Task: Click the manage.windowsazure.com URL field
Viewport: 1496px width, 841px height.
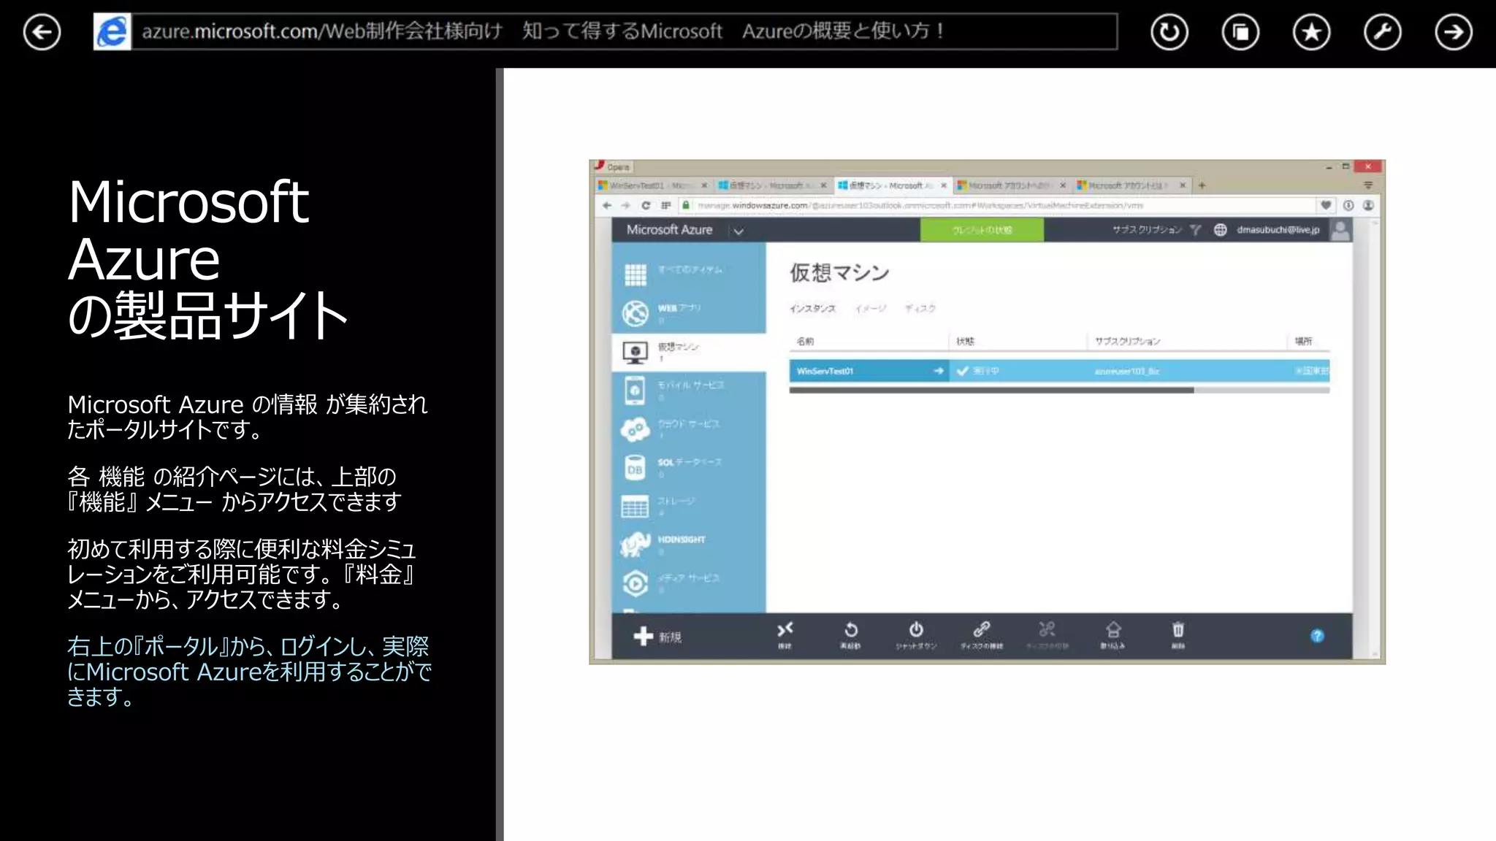Action: tap(997, 206)
